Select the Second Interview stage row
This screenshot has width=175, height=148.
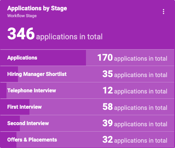pos(87,123)
